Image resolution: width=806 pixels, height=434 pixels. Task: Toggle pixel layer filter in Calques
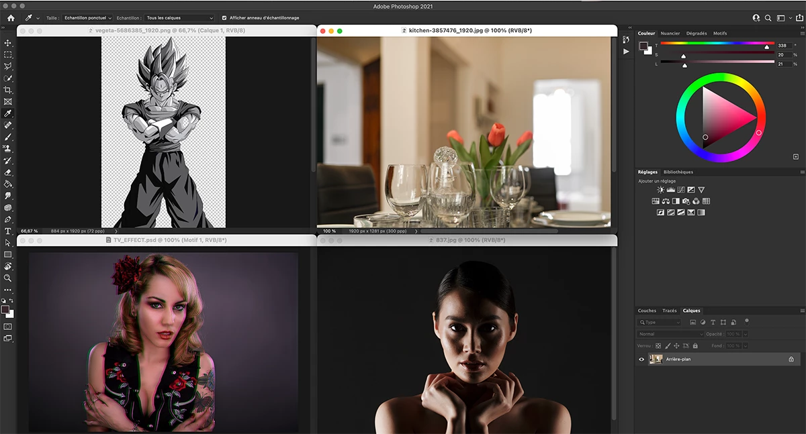(695, 322)
